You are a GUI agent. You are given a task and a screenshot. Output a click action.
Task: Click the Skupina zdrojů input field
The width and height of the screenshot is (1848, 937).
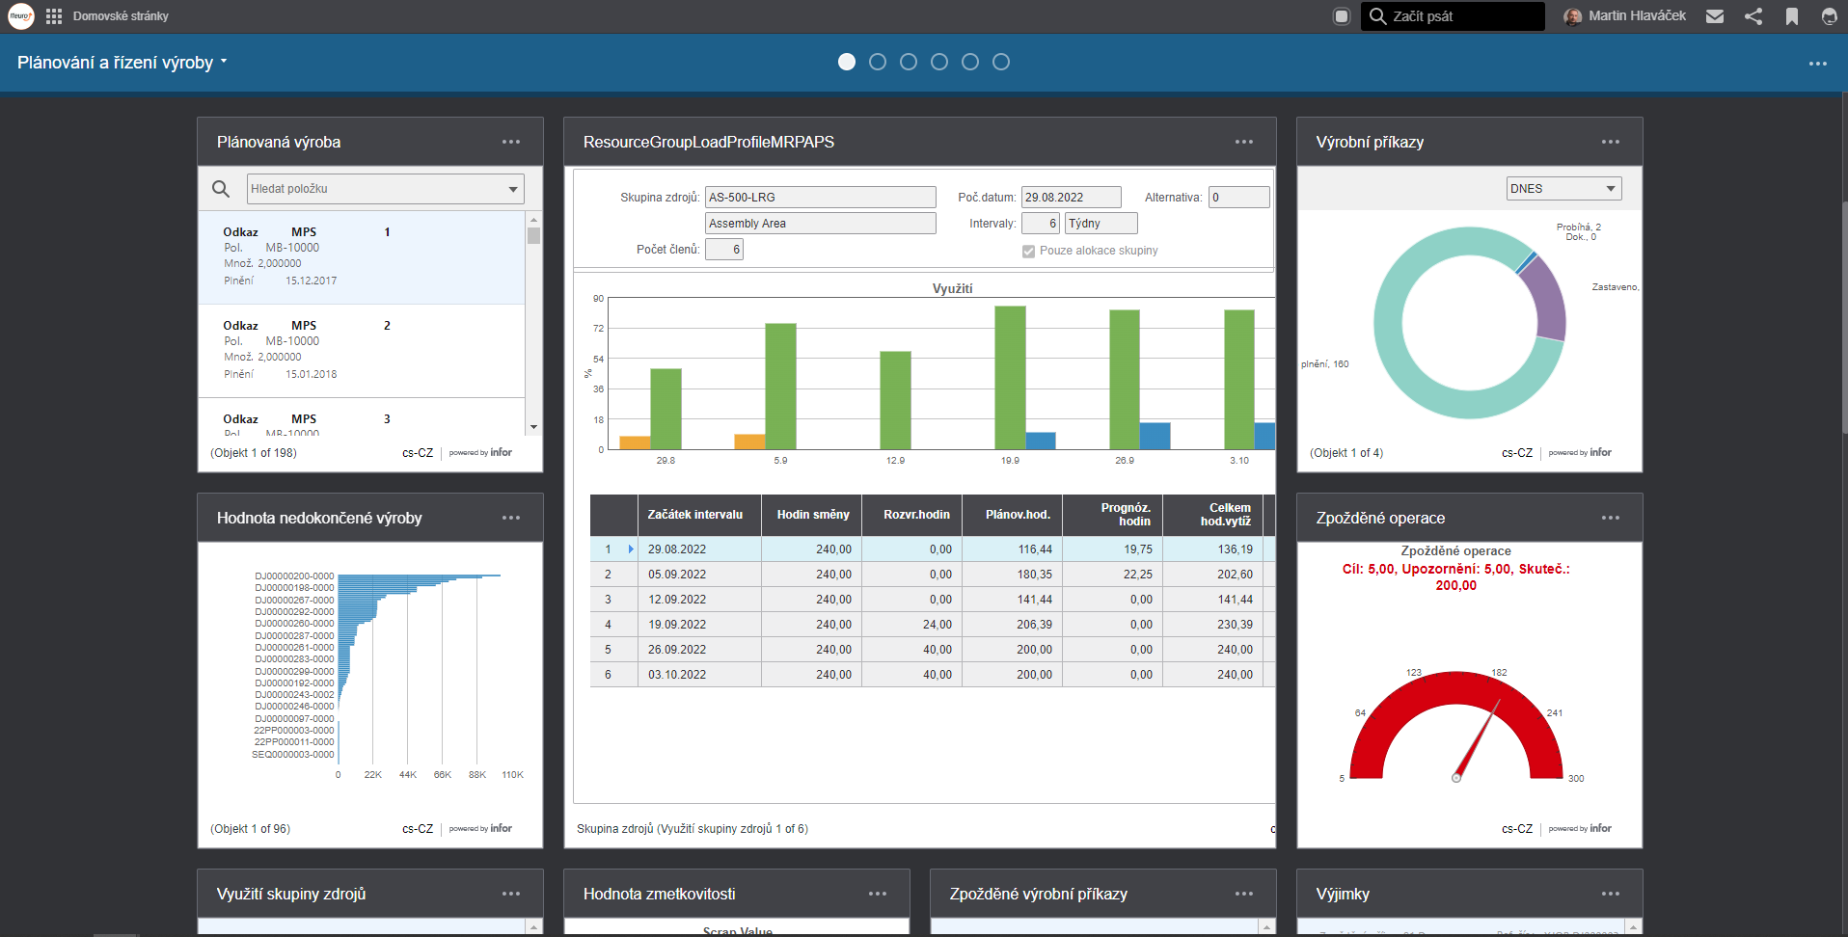[x=820, y=198]
